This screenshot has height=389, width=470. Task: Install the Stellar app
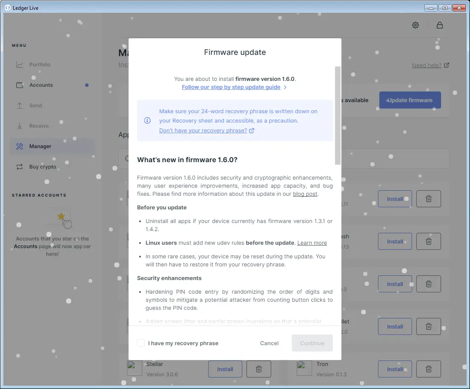225,369
